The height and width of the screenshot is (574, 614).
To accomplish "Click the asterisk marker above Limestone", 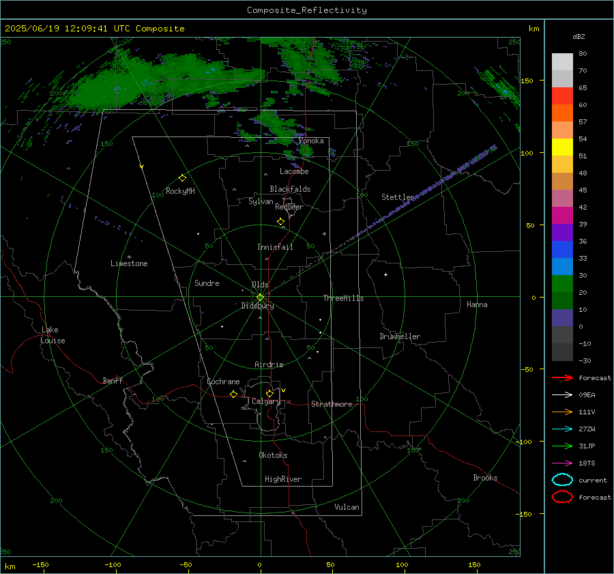I will 129,257.
